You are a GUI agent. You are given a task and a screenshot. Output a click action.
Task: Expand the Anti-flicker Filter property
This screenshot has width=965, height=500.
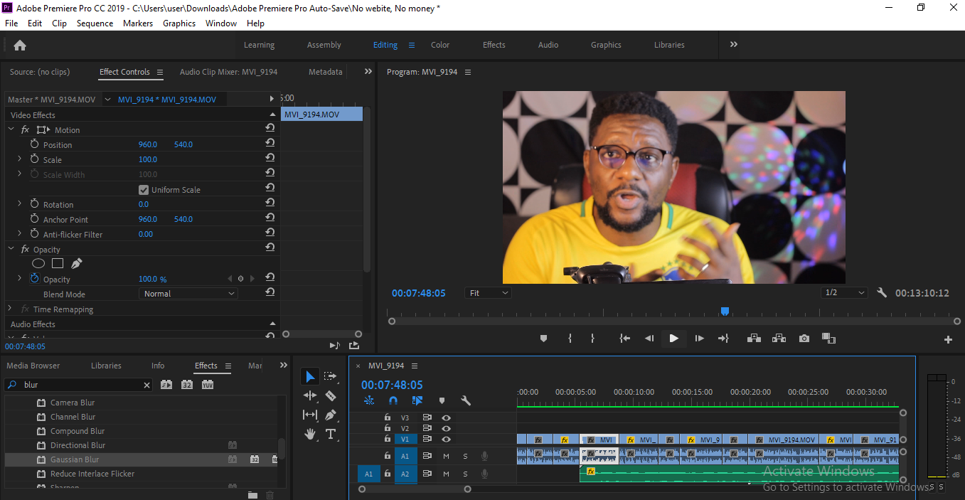pos(20,234)
